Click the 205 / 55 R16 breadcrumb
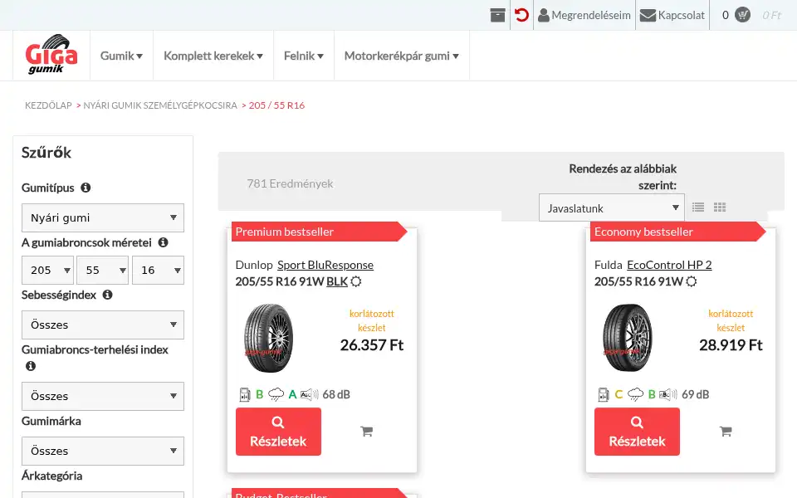797x498 pixels. [276, 105]
